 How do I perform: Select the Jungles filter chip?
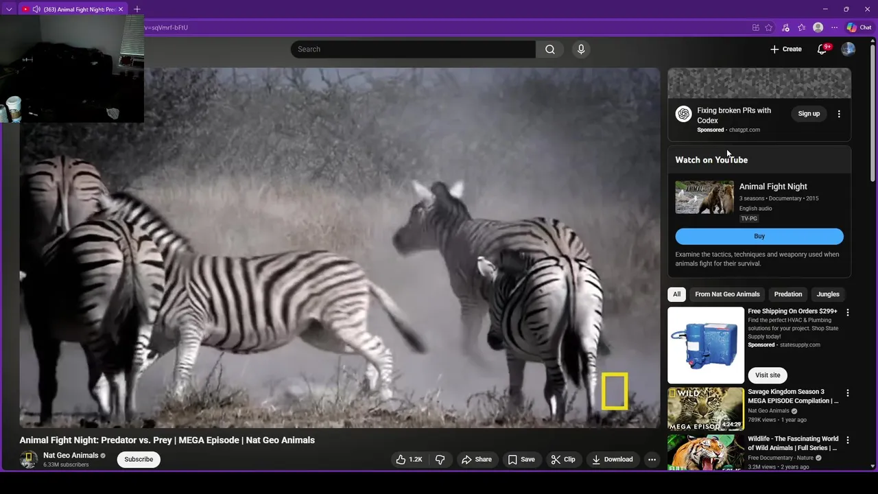(x=828, y=294)
